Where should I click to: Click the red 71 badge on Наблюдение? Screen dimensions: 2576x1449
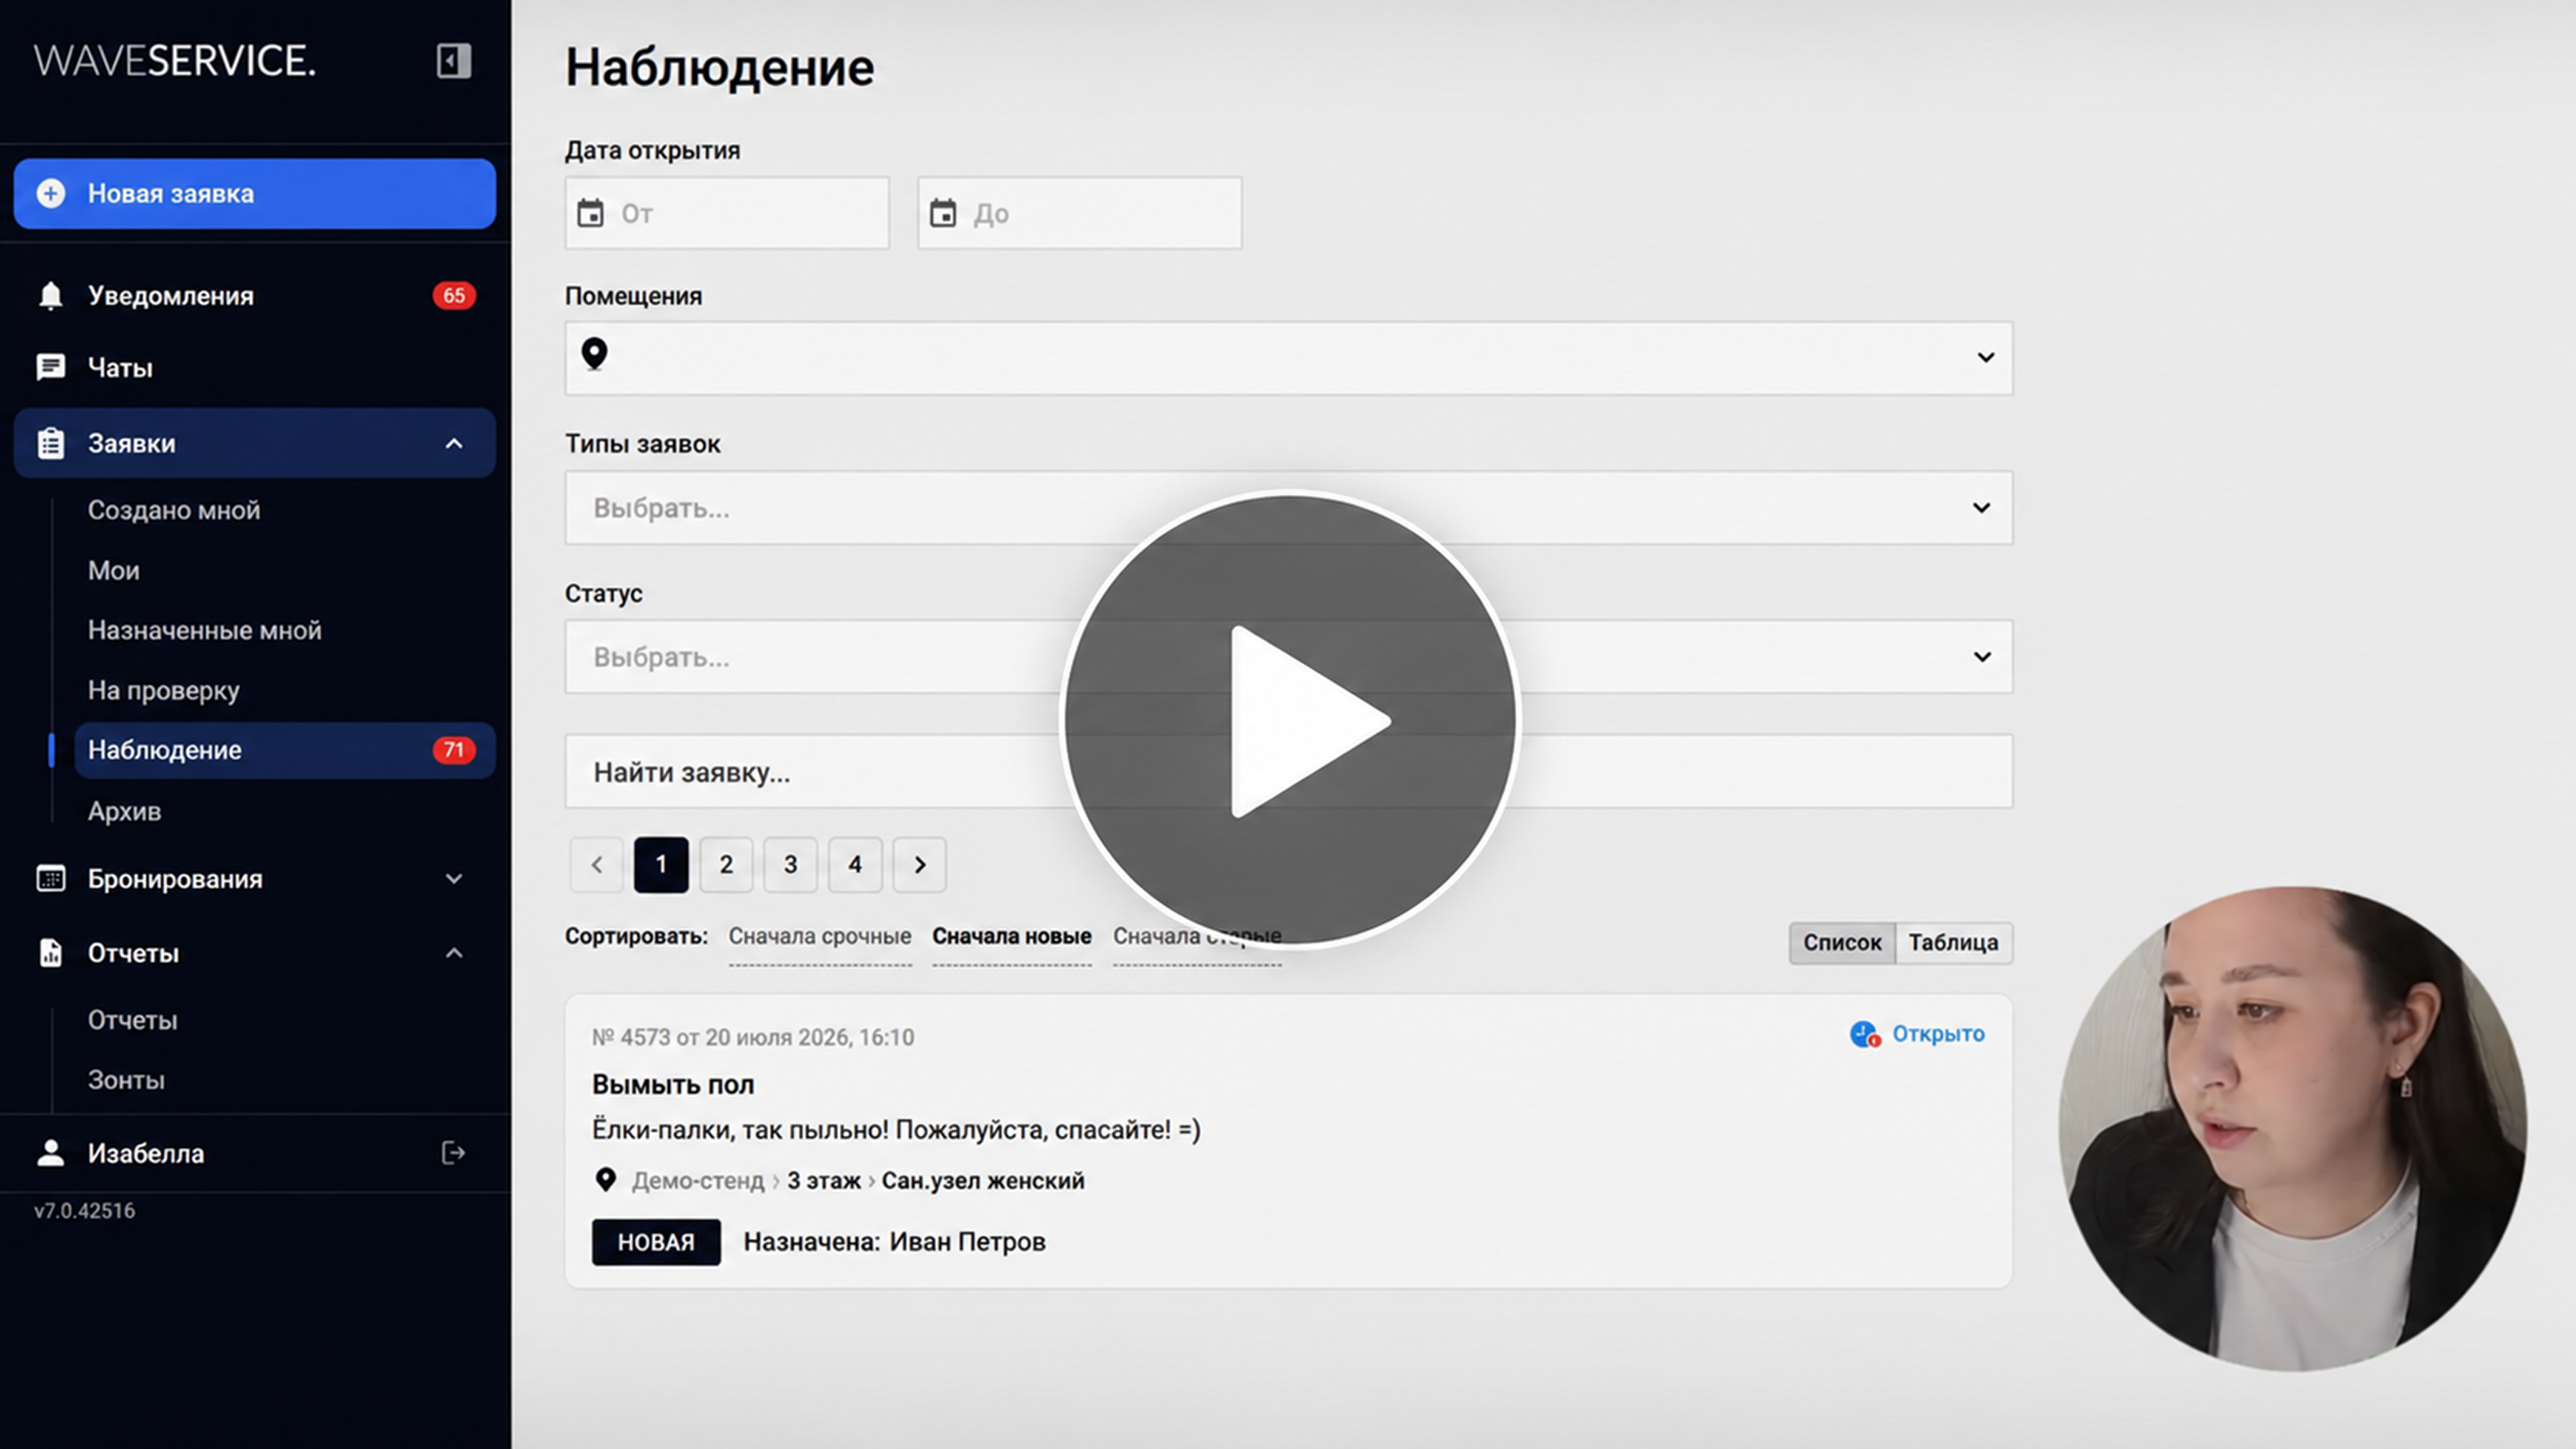pos(454,750)
